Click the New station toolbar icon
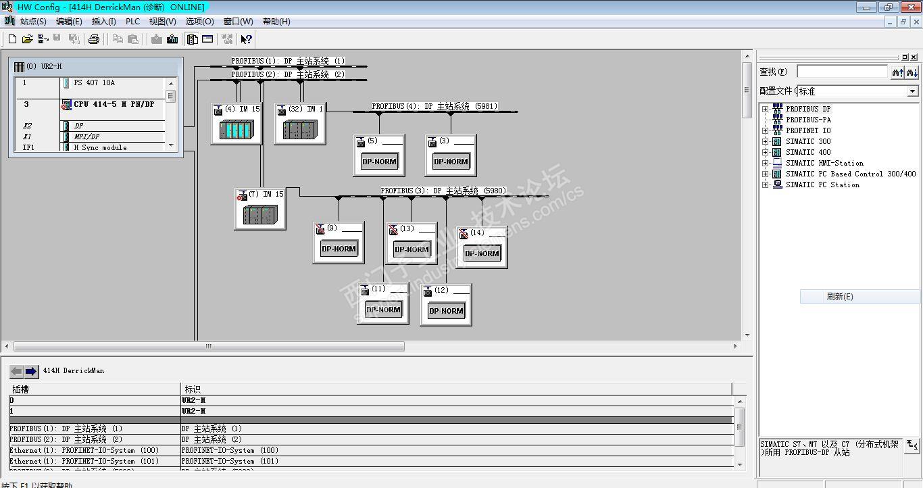Image resolution: width=923 pixels, height=488 pixels. [12, 39]
